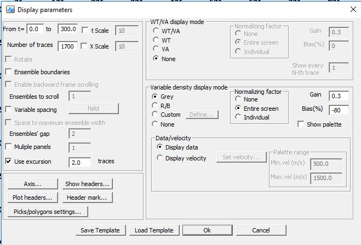Choose None normalizing factor for variable density
This screenshot has width=361, height=245.
click(238, 99)
